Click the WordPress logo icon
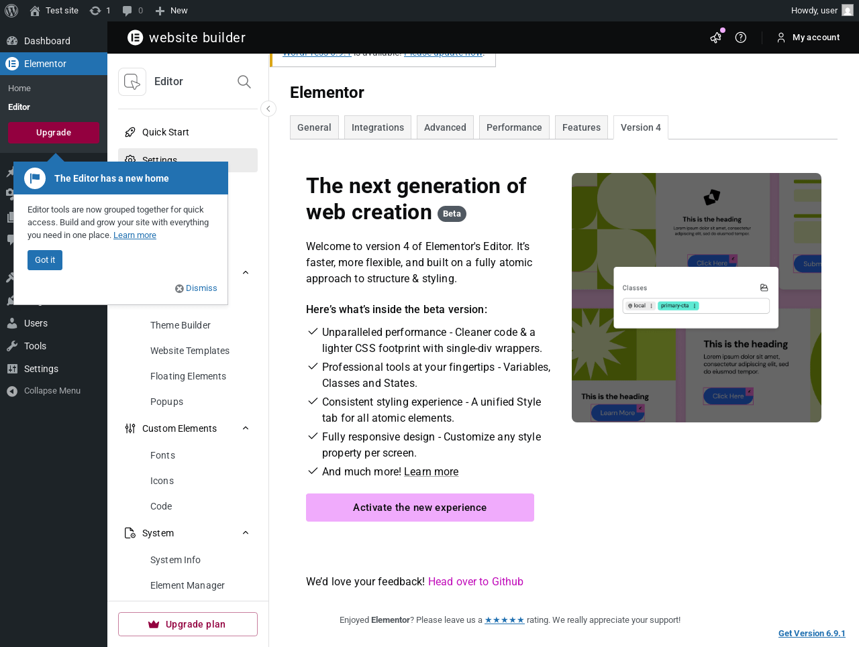Viewport: 859px width, 647px height. [x=11, y=11]
